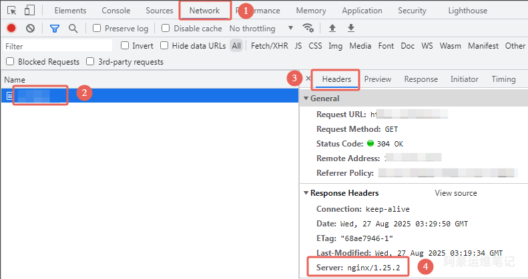Viewport: 528px width, 279px height.
Task: Open the network search magnifier
Action: coord(73,29)
